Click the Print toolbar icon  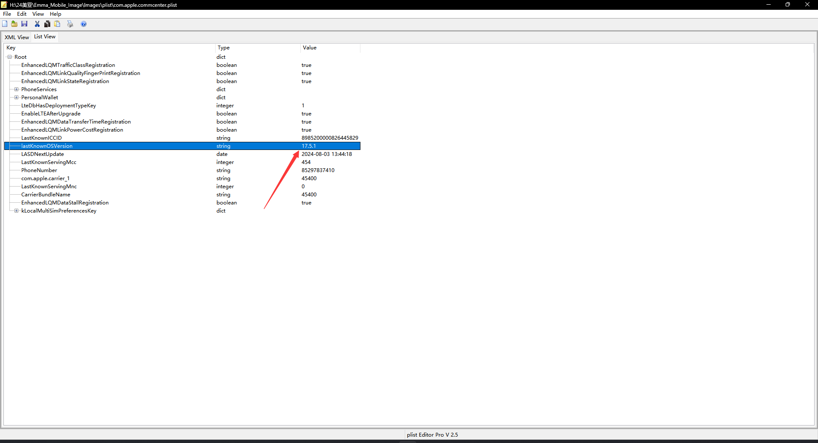[x=70, y=24]
